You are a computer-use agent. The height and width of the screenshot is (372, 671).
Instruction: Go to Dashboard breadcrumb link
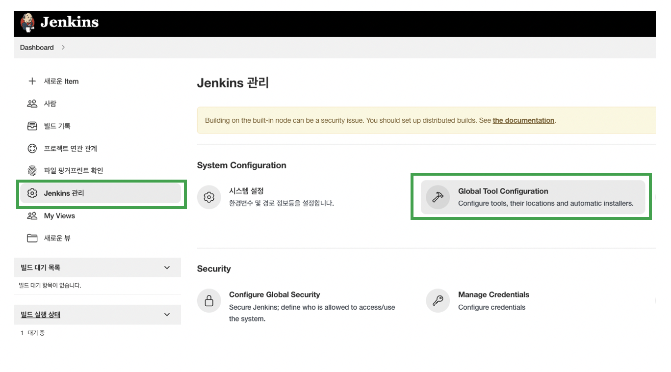pos(37,48)
